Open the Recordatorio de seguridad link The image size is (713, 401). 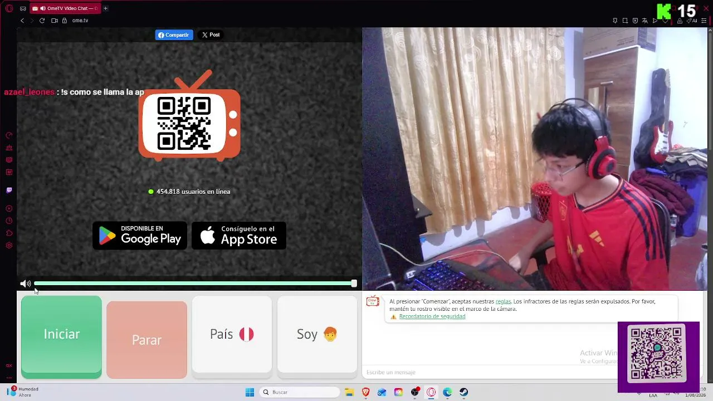pos(432,316)
